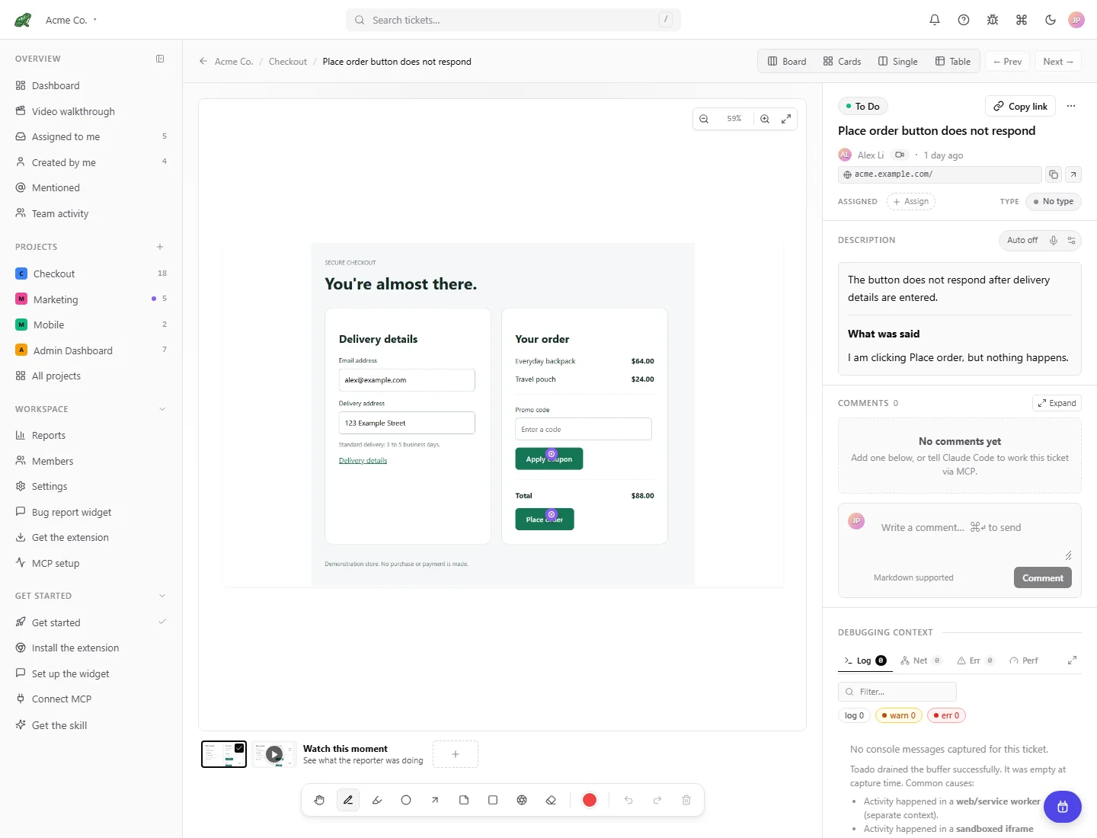Screen dimensions: 1097x838
Task: Open the screenshot in fullscreen
Action: click(x=786, y=119)
